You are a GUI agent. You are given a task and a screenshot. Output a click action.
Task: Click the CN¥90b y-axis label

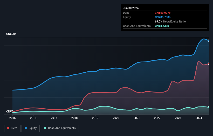[11, 34]
